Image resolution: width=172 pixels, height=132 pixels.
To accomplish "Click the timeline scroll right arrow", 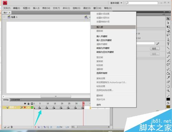I will 109,127.
